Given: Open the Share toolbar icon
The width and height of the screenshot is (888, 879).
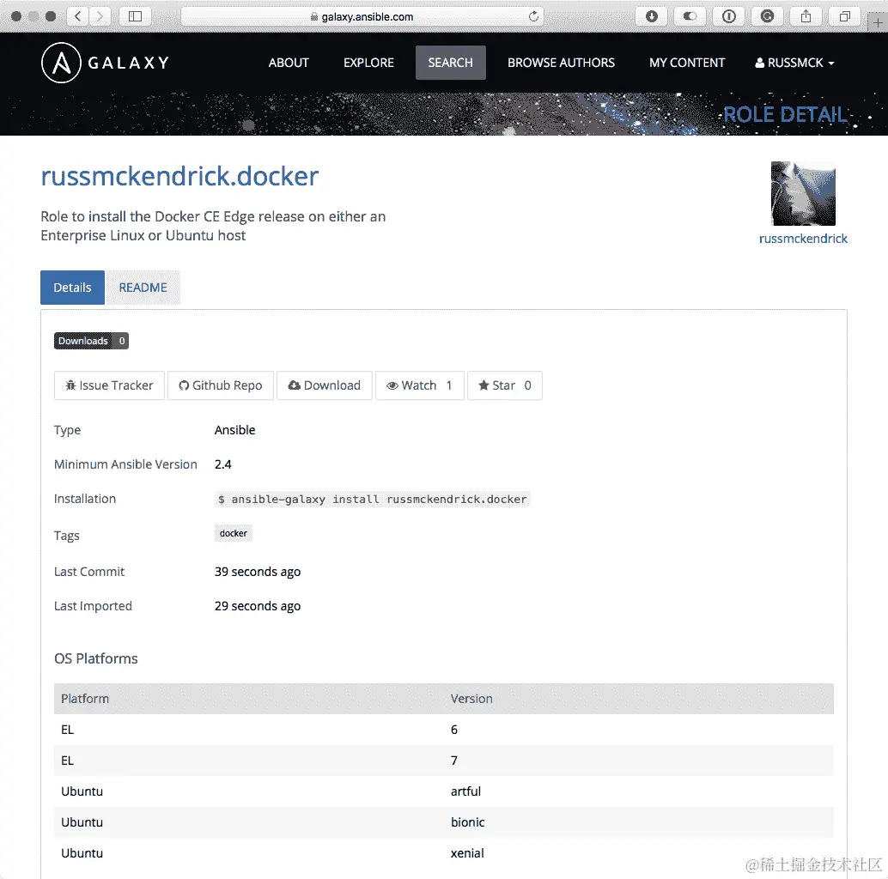Looking at the screenshot, I should 806,16.
